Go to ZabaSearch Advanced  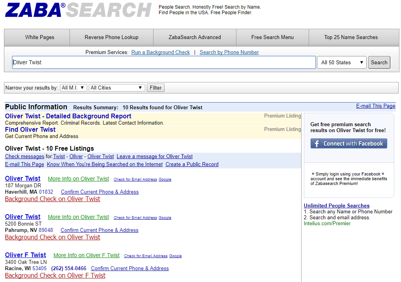pyautogui.click(x=195, y=37)
